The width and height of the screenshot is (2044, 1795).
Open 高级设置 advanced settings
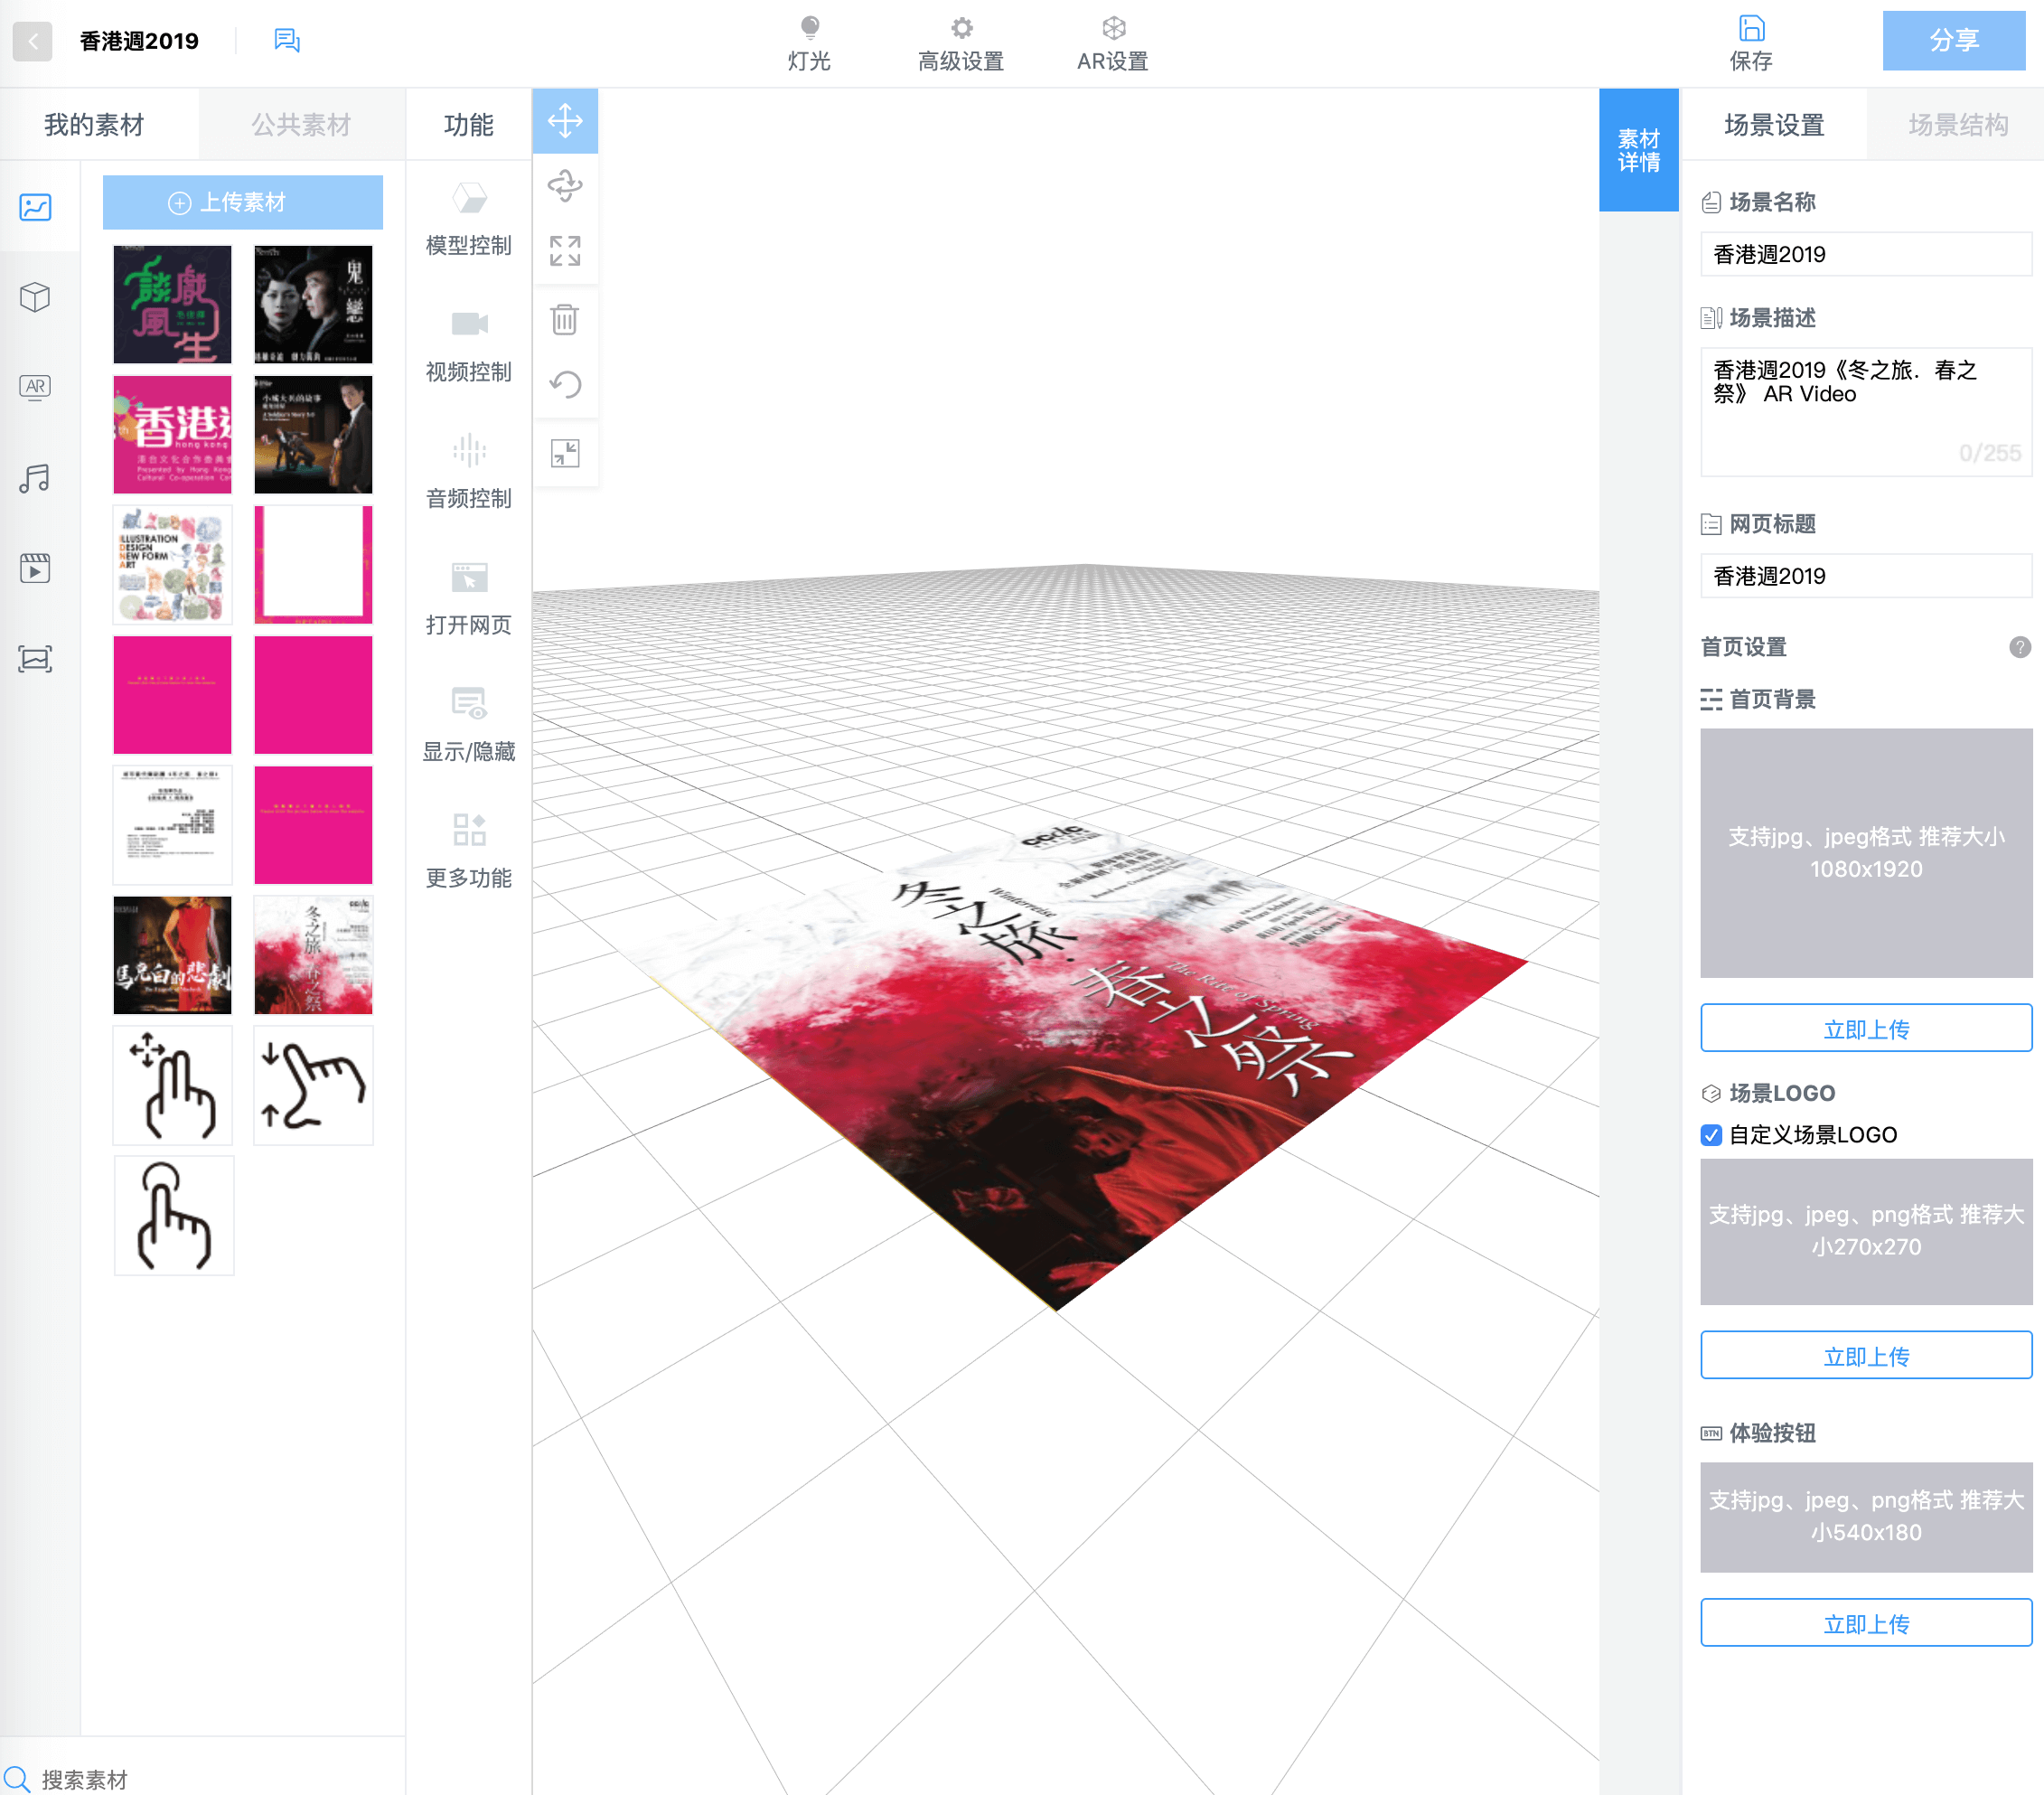point(961,44)
